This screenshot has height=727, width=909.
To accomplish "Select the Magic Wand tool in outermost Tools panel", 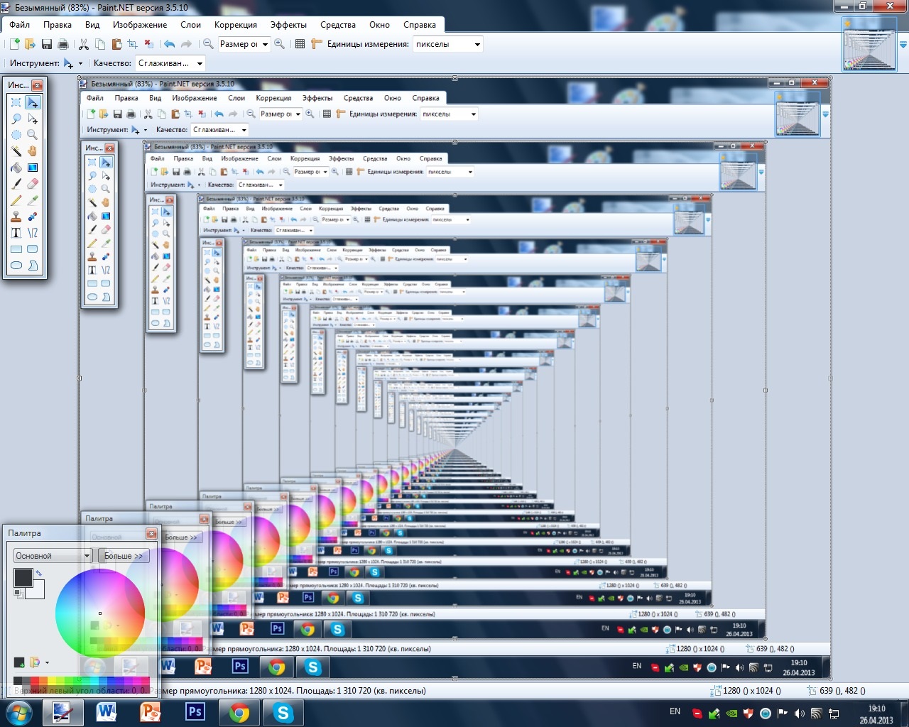I will pyautogui.click(x=16, y=151).
